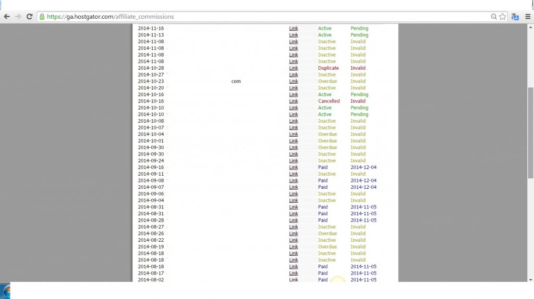The image size is (534, 299).
Task: Open the Chrome hamburger menu
Action: pyautogui.click(x=528, y=17)
